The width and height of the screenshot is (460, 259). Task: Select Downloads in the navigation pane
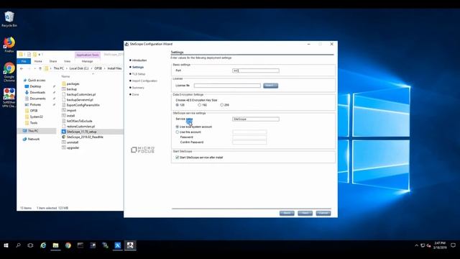click(x=37, y=92)
